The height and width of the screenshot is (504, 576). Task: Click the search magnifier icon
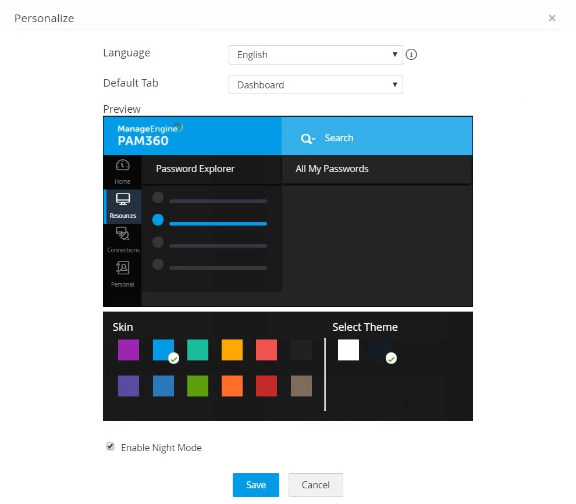click(305, 139)
